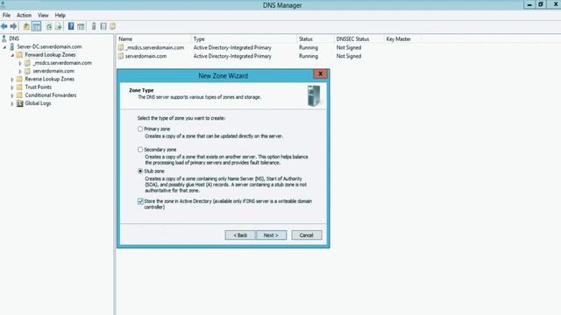Click the Conditional Forwarders folder icon
The height and width of the screenshot is (315, 561).
(x=19, y=95)
